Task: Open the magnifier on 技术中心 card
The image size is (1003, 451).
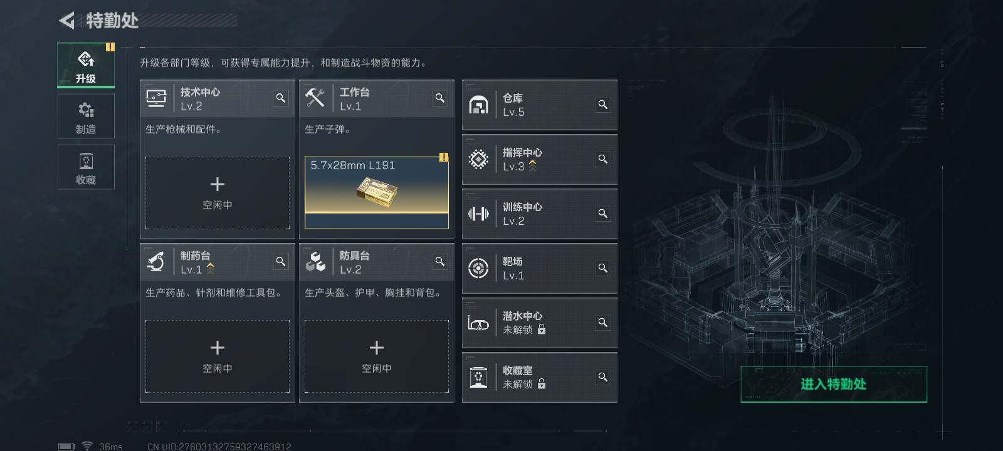Action: [x=281, y=98]
